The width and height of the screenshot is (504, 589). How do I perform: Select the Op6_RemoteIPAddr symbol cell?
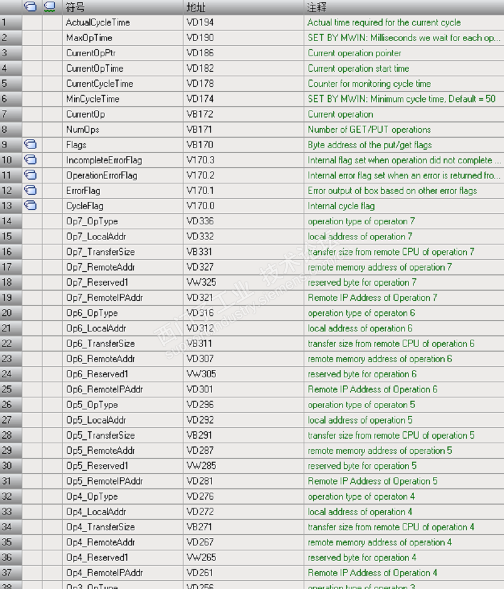[x=123, y=389]
